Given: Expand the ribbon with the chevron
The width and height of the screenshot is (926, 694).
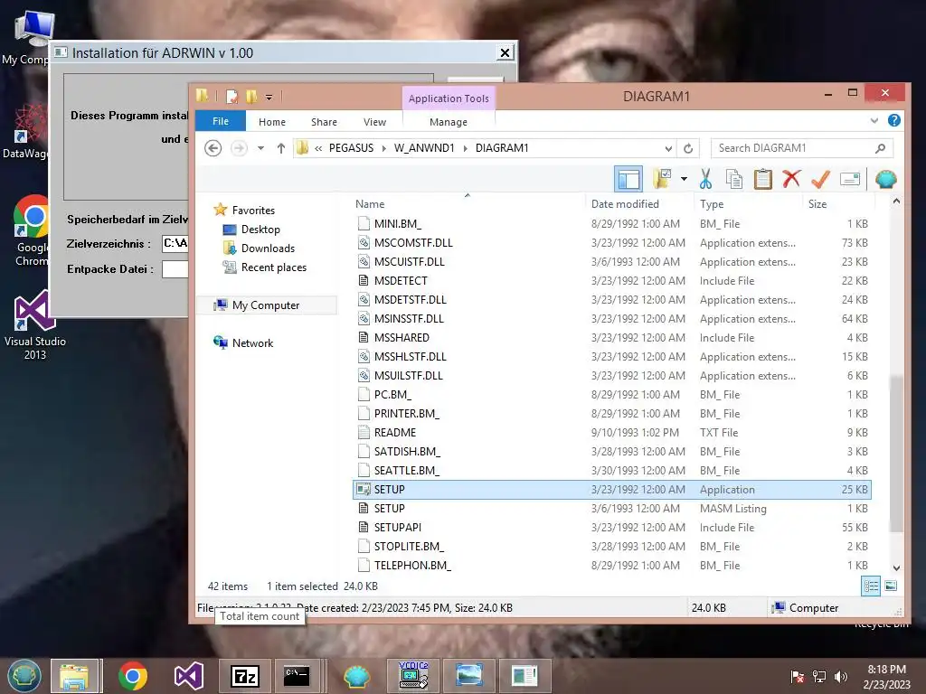Looking at the screenshot, I should [x=874, y=120].
